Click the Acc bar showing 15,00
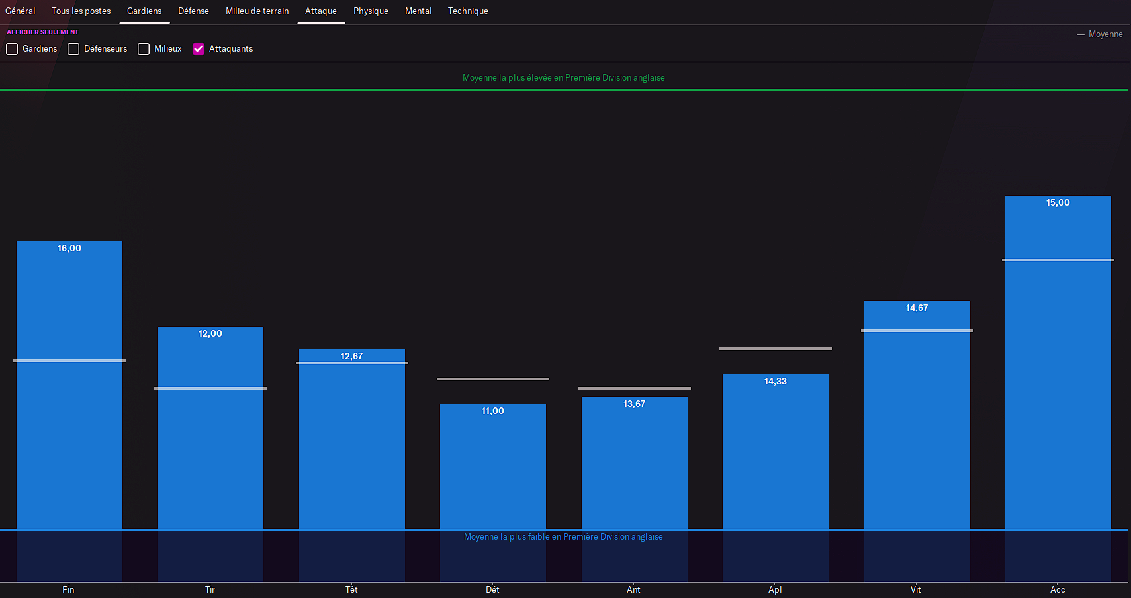The width and height of the screenshot is (1131, 598). point(1058,363)
